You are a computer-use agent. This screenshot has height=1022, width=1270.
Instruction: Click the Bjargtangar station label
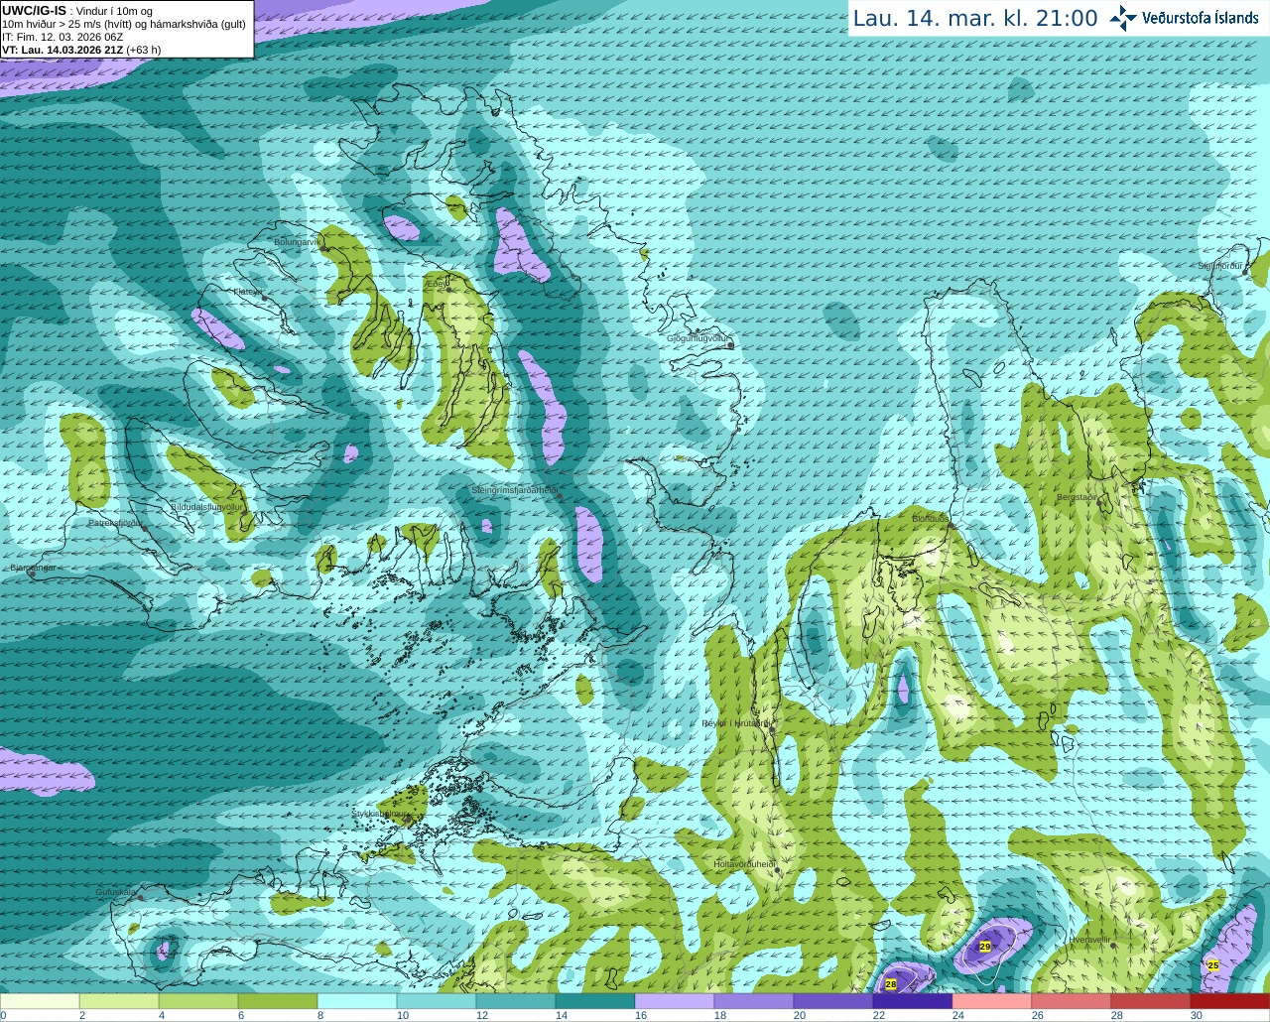click(32, 568)
